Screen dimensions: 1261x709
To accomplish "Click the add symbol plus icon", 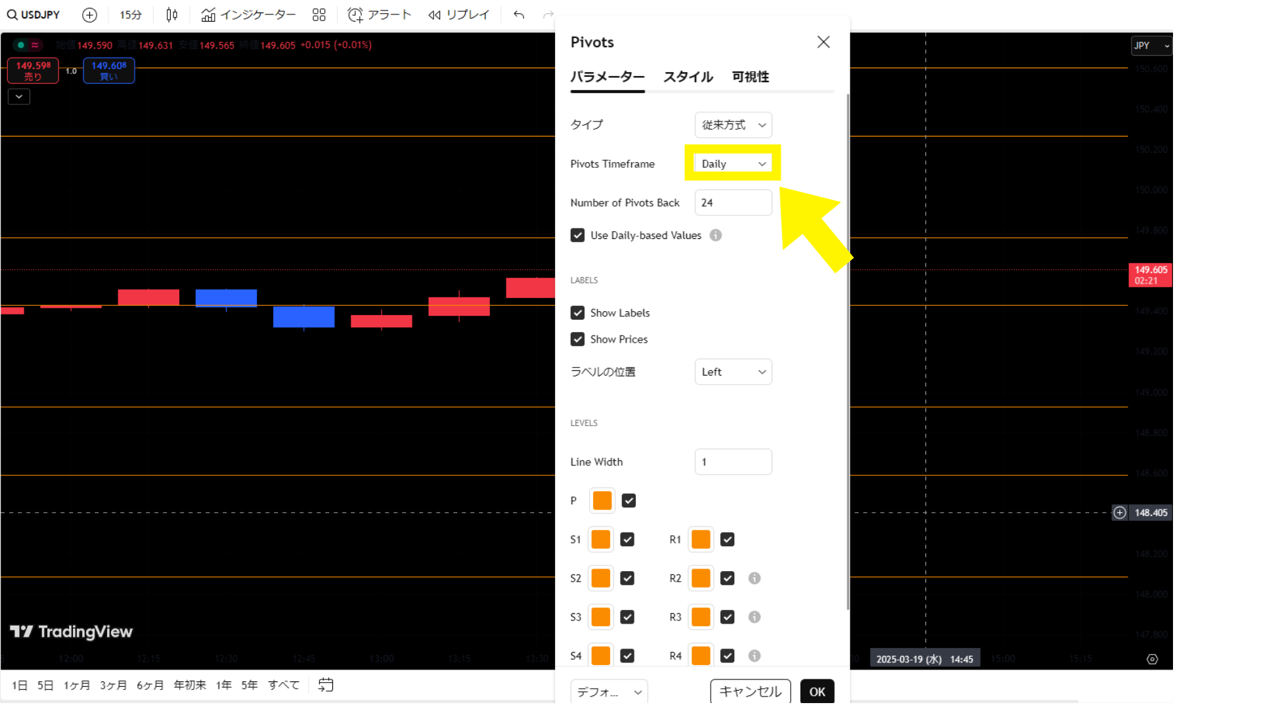I will point(90,14).
